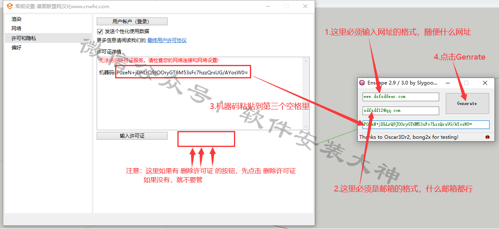This screenshot has height=229, width=499.
Task: Click the license details scrollbar down arrow
Action: (x=306, y=127)
